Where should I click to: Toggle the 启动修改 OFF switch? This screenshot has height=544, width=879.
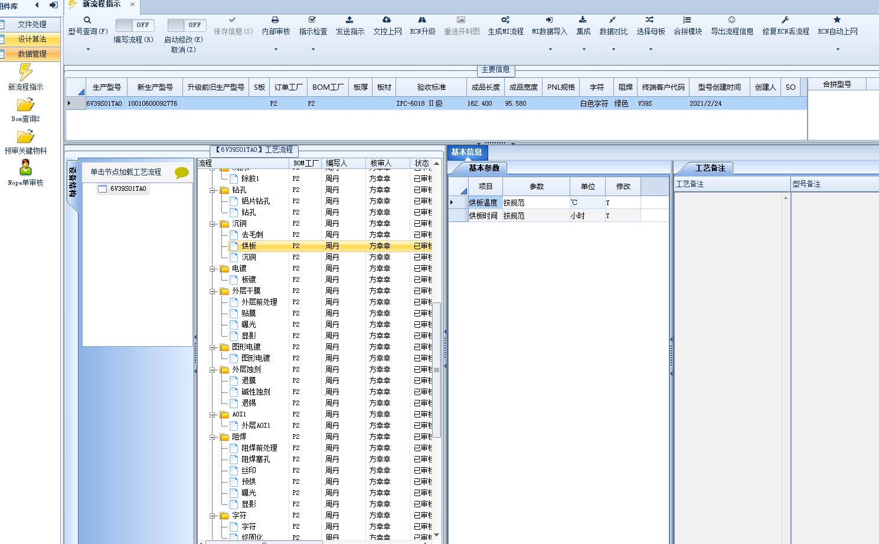[x=187, y=25]
